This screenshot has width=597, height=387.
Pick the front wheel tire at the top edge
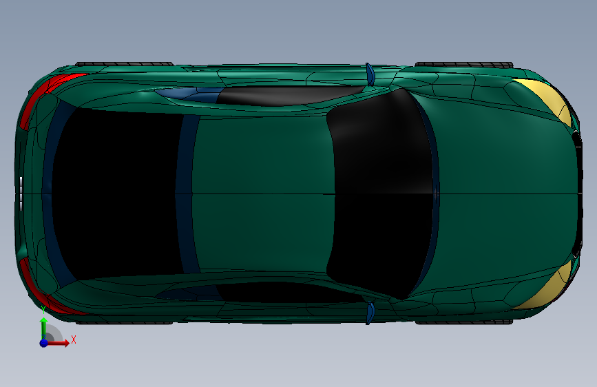464,65
